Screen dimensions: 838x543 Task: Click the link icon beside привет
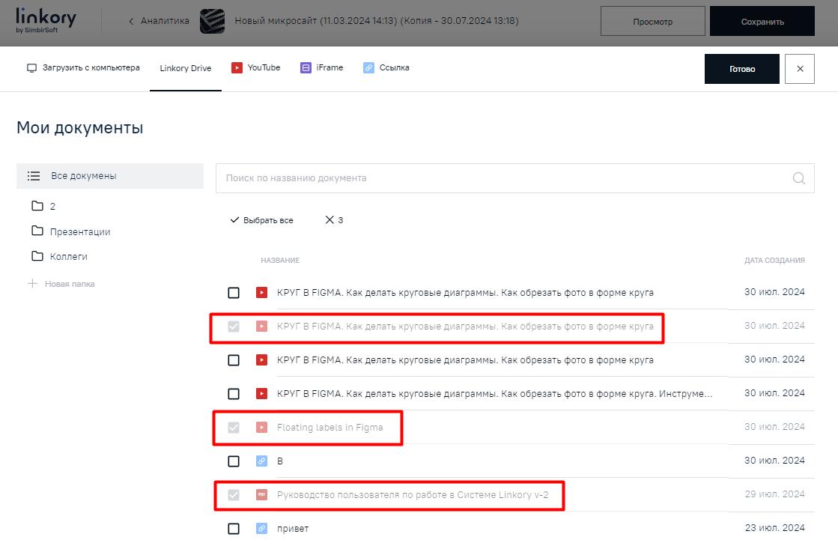coord(261,529)
